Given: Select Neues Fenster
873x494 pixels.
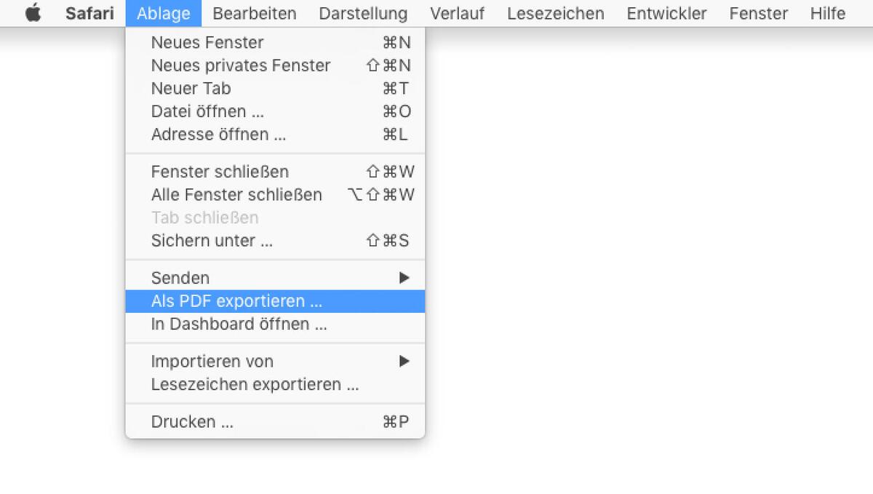Looking at the screenshot, I should [x=207, y=42].
